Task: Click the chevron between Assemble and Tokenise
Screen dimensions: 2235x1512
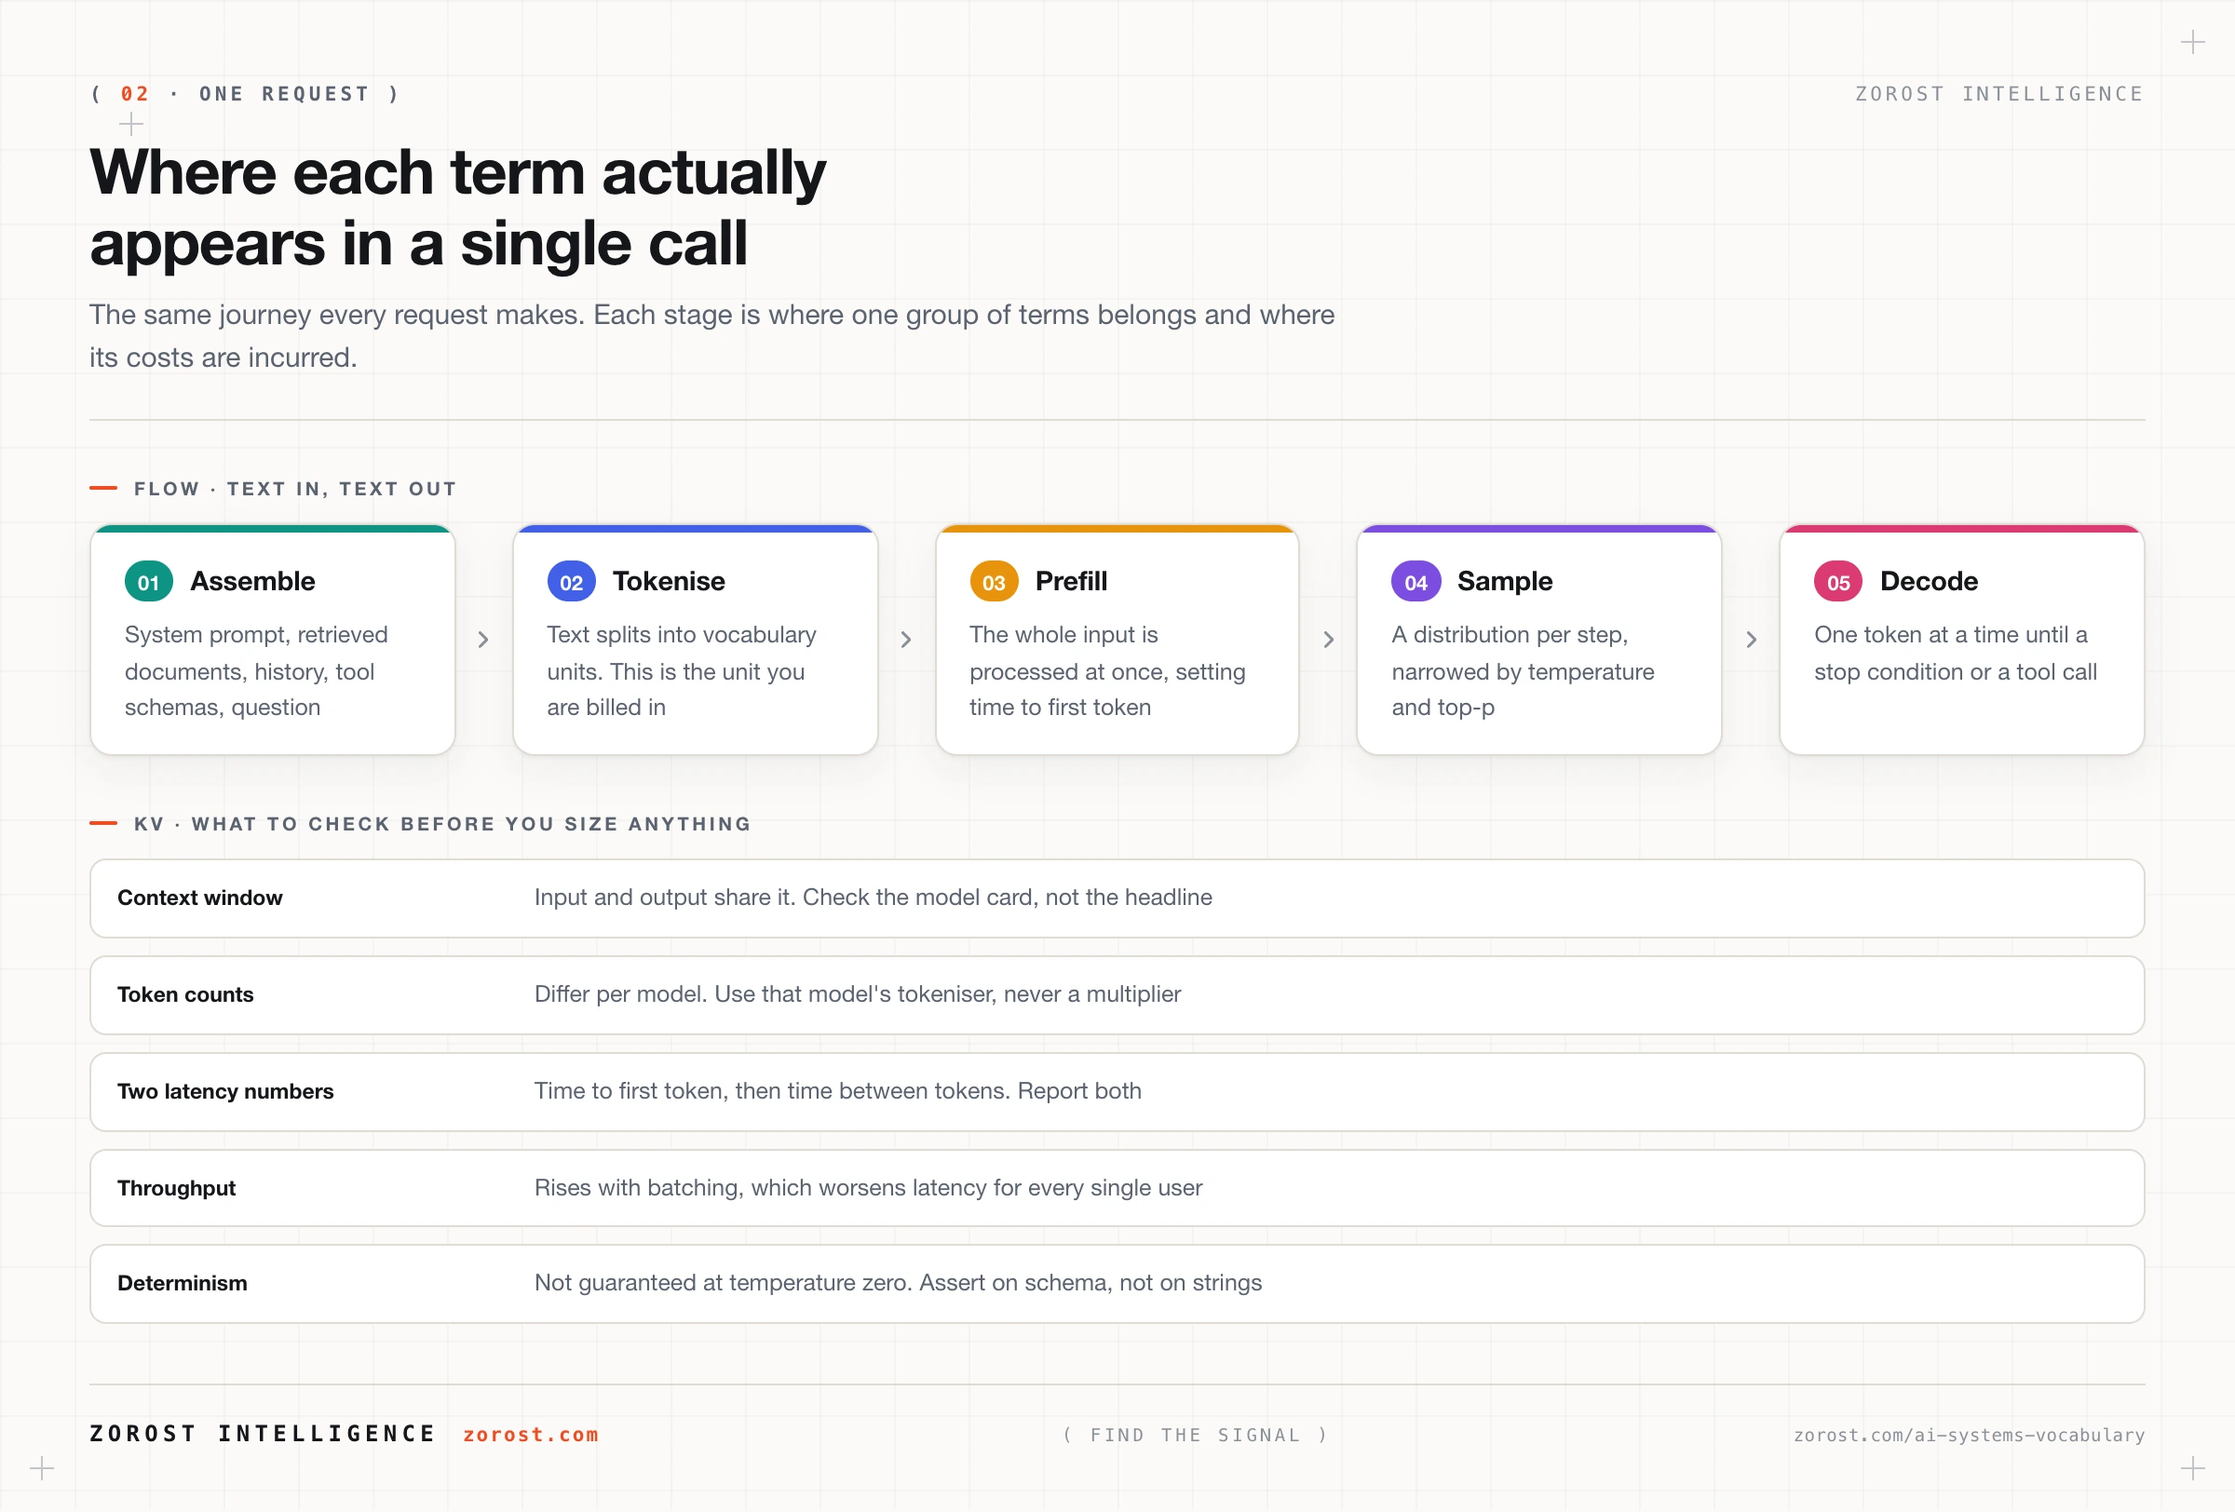Action: pyautogui.click(x=483, y=640)
